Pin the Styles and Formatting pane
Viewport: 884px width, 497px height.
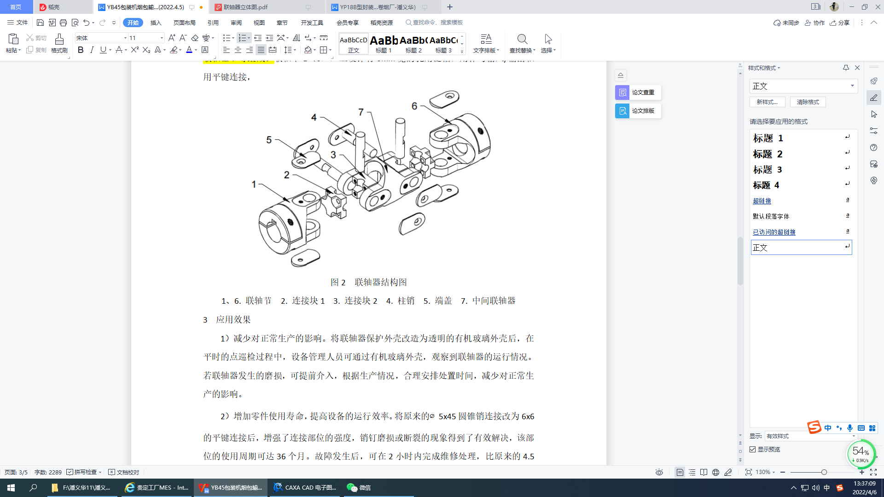click(846, 68)
